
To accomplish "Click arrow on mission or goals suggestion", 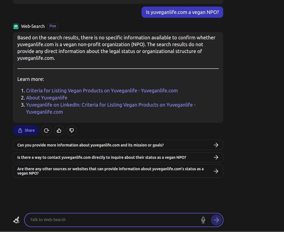I will click(x=216, y=145).
